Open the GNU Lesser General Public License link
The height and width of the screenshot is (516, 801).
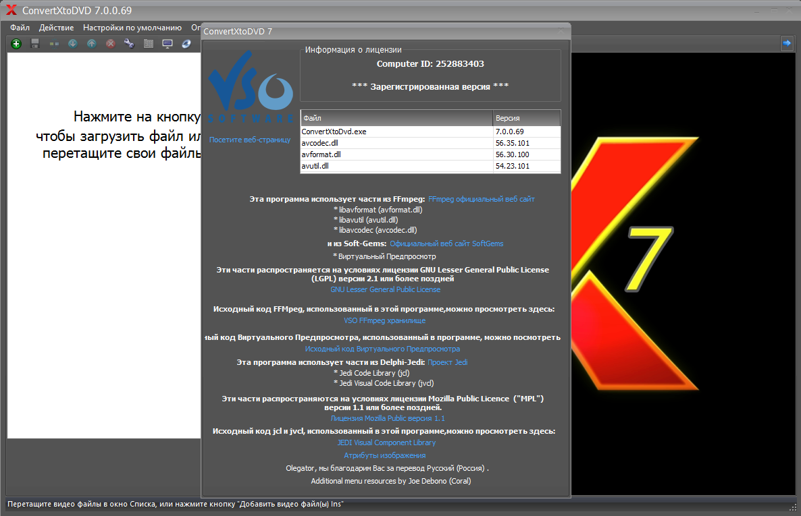coord(385,289)
